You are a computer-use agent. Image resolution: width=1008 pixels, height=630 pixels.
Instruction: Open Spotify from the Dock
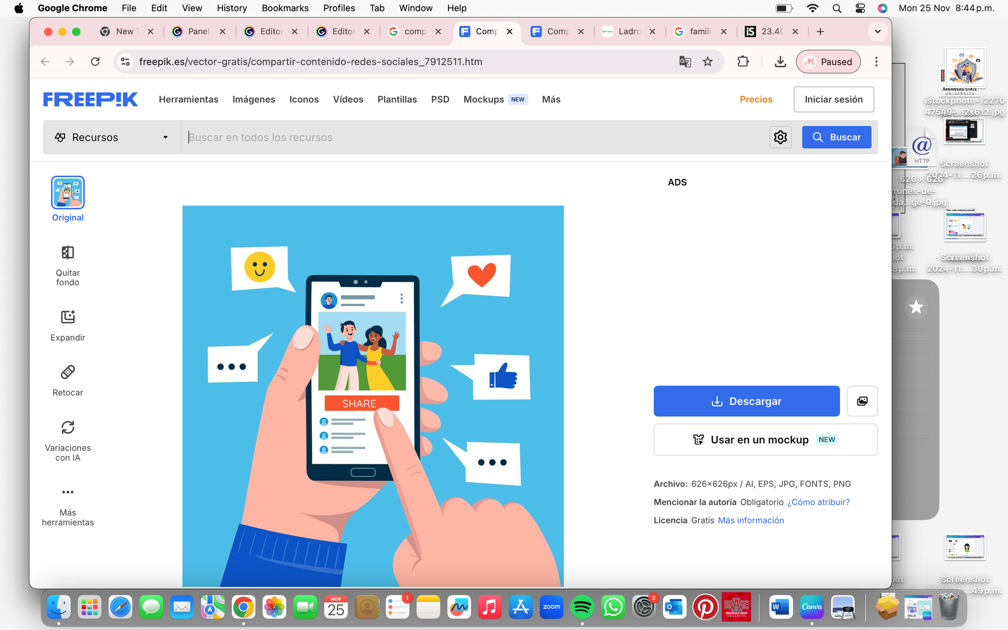582,607
